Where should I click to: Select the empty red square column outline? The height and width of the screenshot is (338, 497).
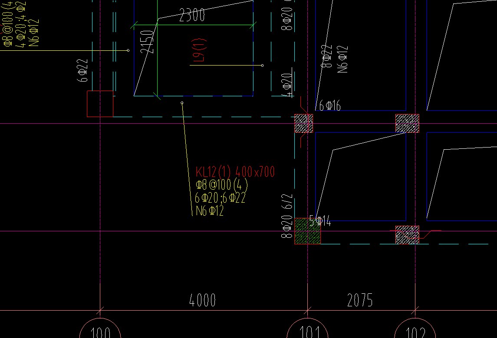[x=100, y=104]
